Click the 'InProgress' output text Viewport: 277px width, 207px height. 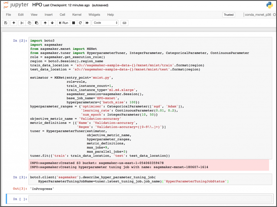(42, 189)
